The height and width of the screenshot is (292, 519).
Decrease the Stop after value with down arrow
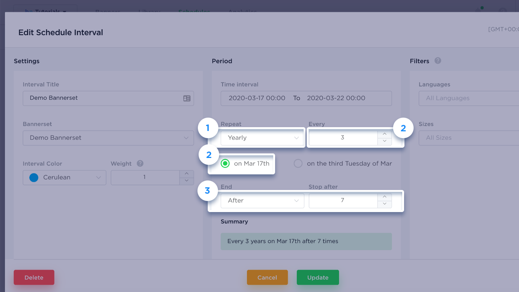385,204
